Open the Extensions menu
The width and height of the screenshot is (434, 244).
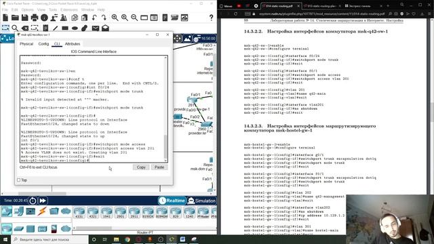pos(69,9)
